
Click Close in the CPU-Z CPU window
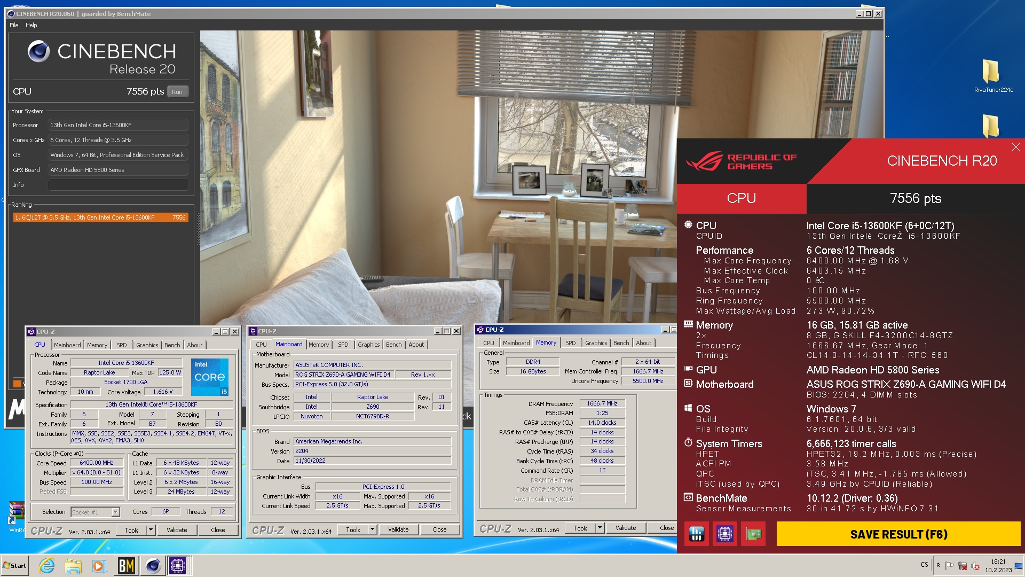pyautogui.click(x=218, y=530)
